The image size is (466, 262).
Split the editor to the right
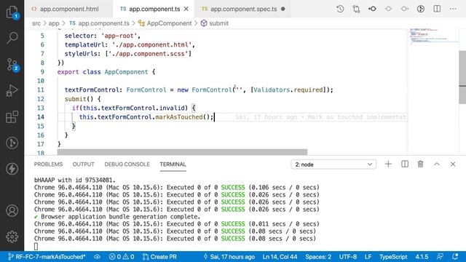pyautogui.click(x=437, y=9)
